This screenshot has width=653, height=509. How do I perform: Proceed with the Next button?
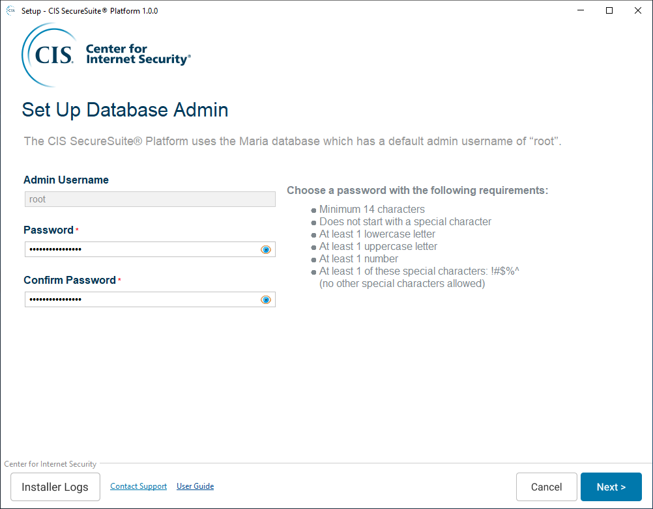pyautogui.click(x=611, y=487)
